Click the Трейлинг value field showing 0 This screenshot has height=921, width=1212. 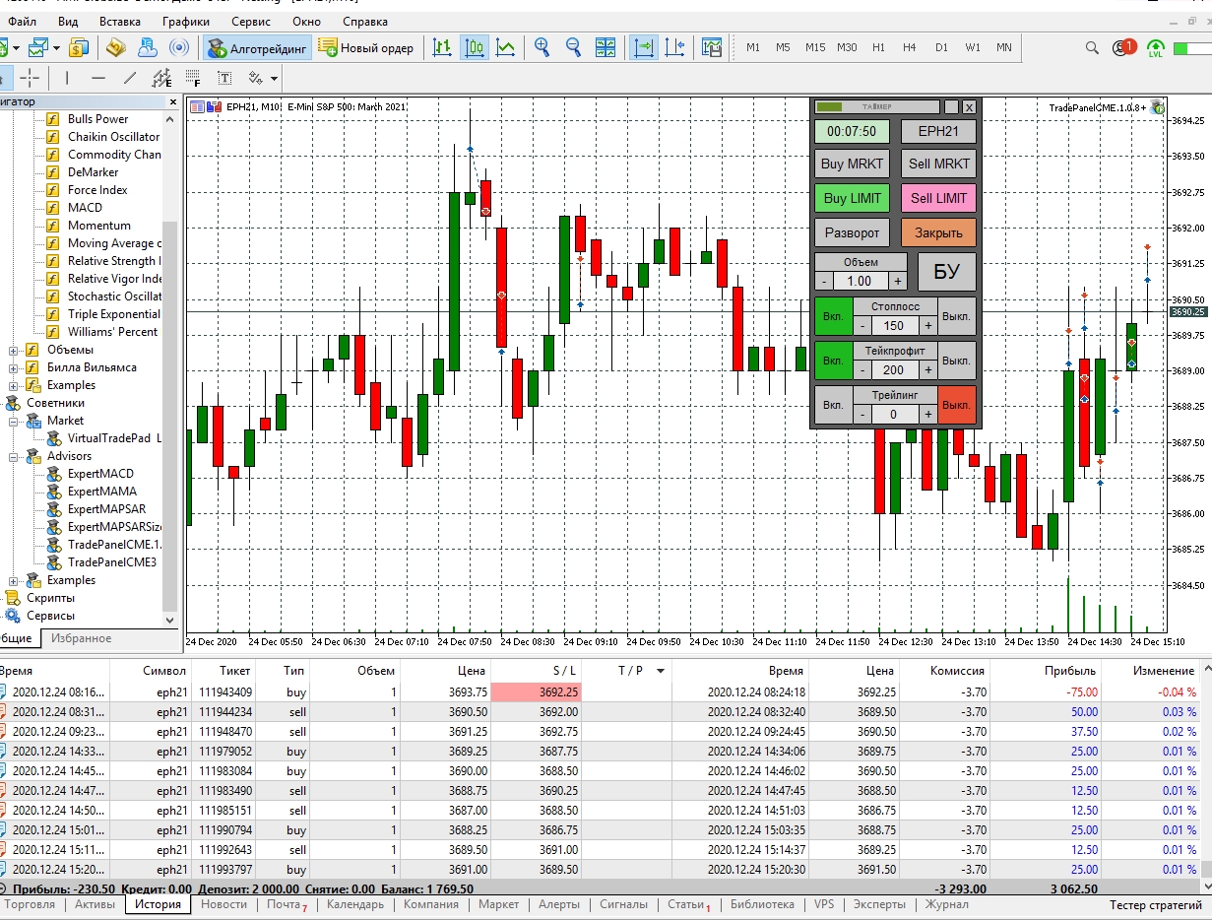894,414
